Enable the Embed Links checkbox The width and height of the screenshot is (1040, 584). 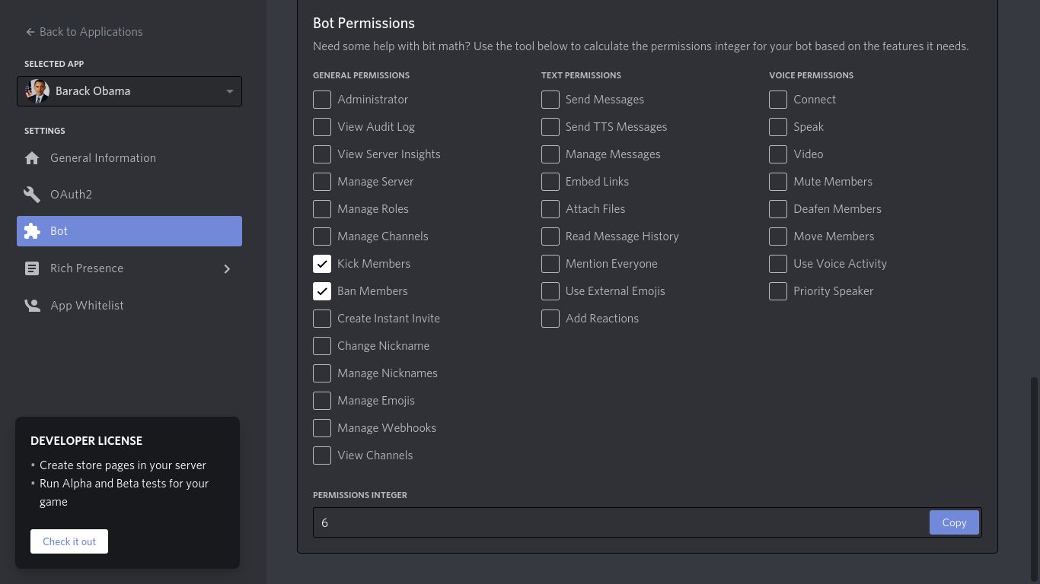click(x=550, y=182)
